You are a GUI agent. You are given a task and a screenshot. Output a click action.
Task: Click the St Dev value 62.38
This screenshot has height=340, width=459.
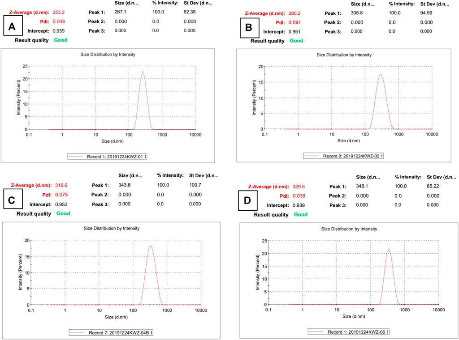pyautogui.click(x=190, y=12)
